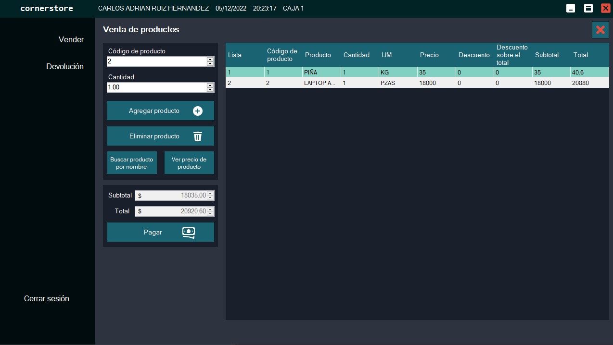613x345 pixels.
Task: Open Buscar producto por nombre
Action: pyautogui.click(x=132, y=162)
